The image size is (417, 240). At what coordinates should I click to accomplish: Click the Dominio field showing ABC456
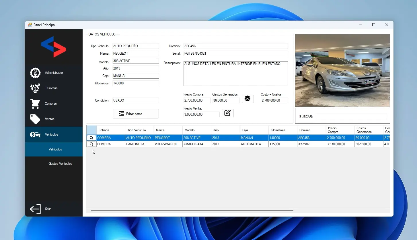pyautogui.click(x=236, y=46)
